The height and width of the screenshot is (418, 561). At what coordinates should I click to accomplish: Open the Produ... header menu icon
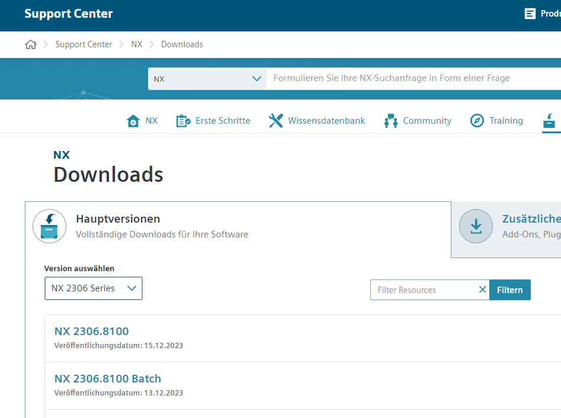530,14
